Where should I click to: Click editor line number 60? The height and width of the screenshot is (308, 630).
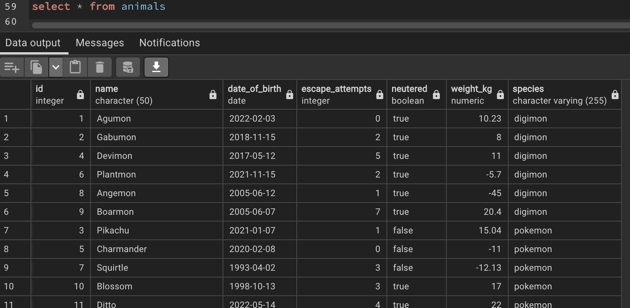tap(11, 22)
